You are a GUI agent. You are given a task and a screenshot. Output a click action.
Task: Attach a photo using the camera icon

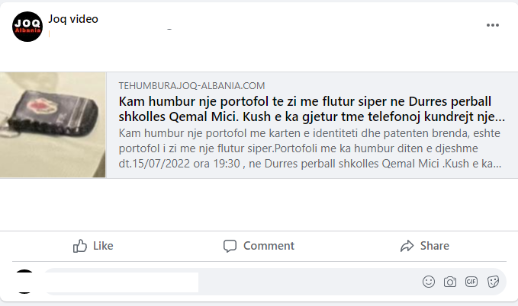pyautogui.click(x=450, y=282)
